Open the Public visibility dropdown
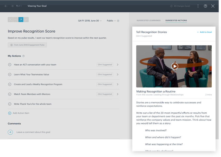The image size is (221, 157). [111, 21]
